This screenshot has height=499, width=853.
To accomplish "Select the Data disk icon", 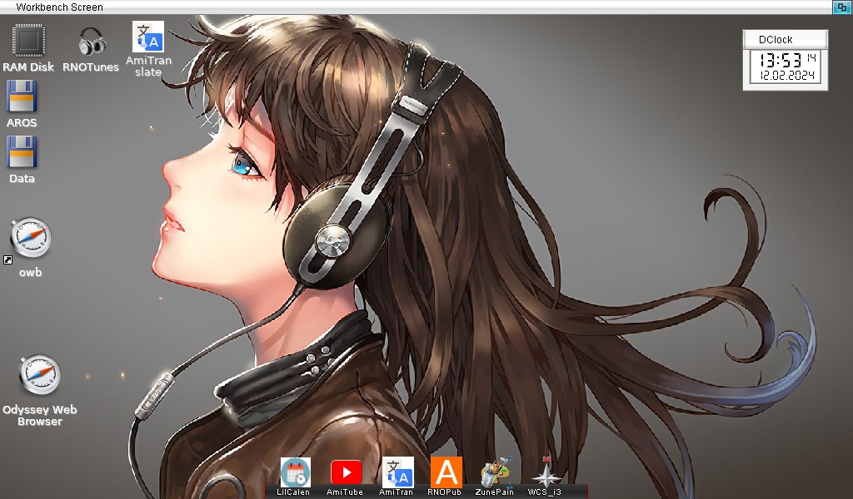I will [x=22, y=152].
